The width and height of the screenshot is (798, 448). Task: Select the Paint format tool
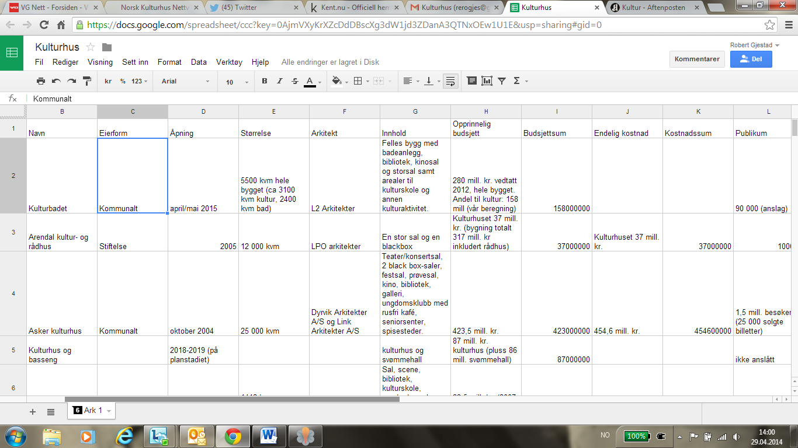(x=87, y=81)
